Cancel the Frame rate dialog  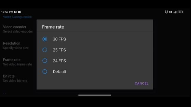pyautogui.click(x=141, y=84)
